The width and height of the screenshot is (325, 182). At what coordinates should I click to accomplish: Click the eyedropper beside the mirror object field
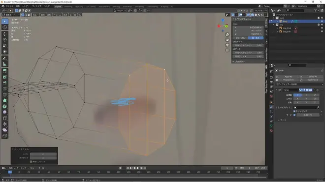click(x=318, y=107)
